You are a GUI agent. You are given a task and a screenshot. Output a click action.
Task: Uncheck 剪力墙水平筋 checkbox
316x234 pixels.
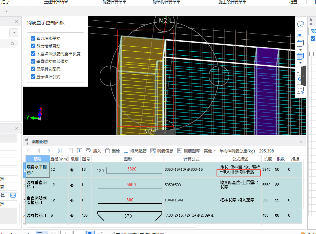(x=33, y=38)
